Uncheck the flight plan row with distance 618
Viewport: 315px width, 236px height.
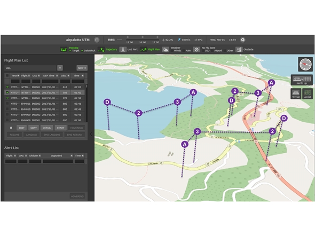(7, 87)
